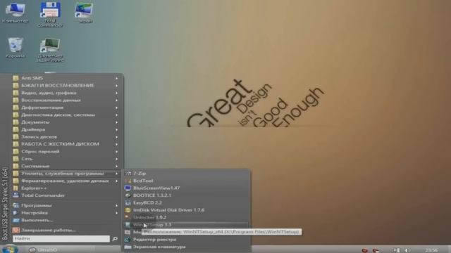Open the Документы menu entry

coord(66,122)
